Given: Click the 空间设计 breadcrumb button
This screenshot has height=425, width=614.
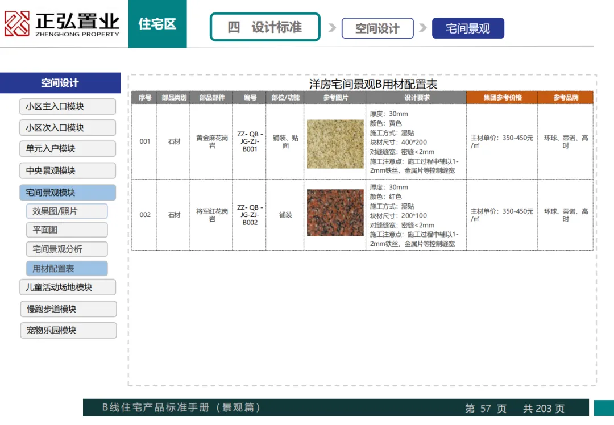Looking at the screenshot, I should [377, 28].
